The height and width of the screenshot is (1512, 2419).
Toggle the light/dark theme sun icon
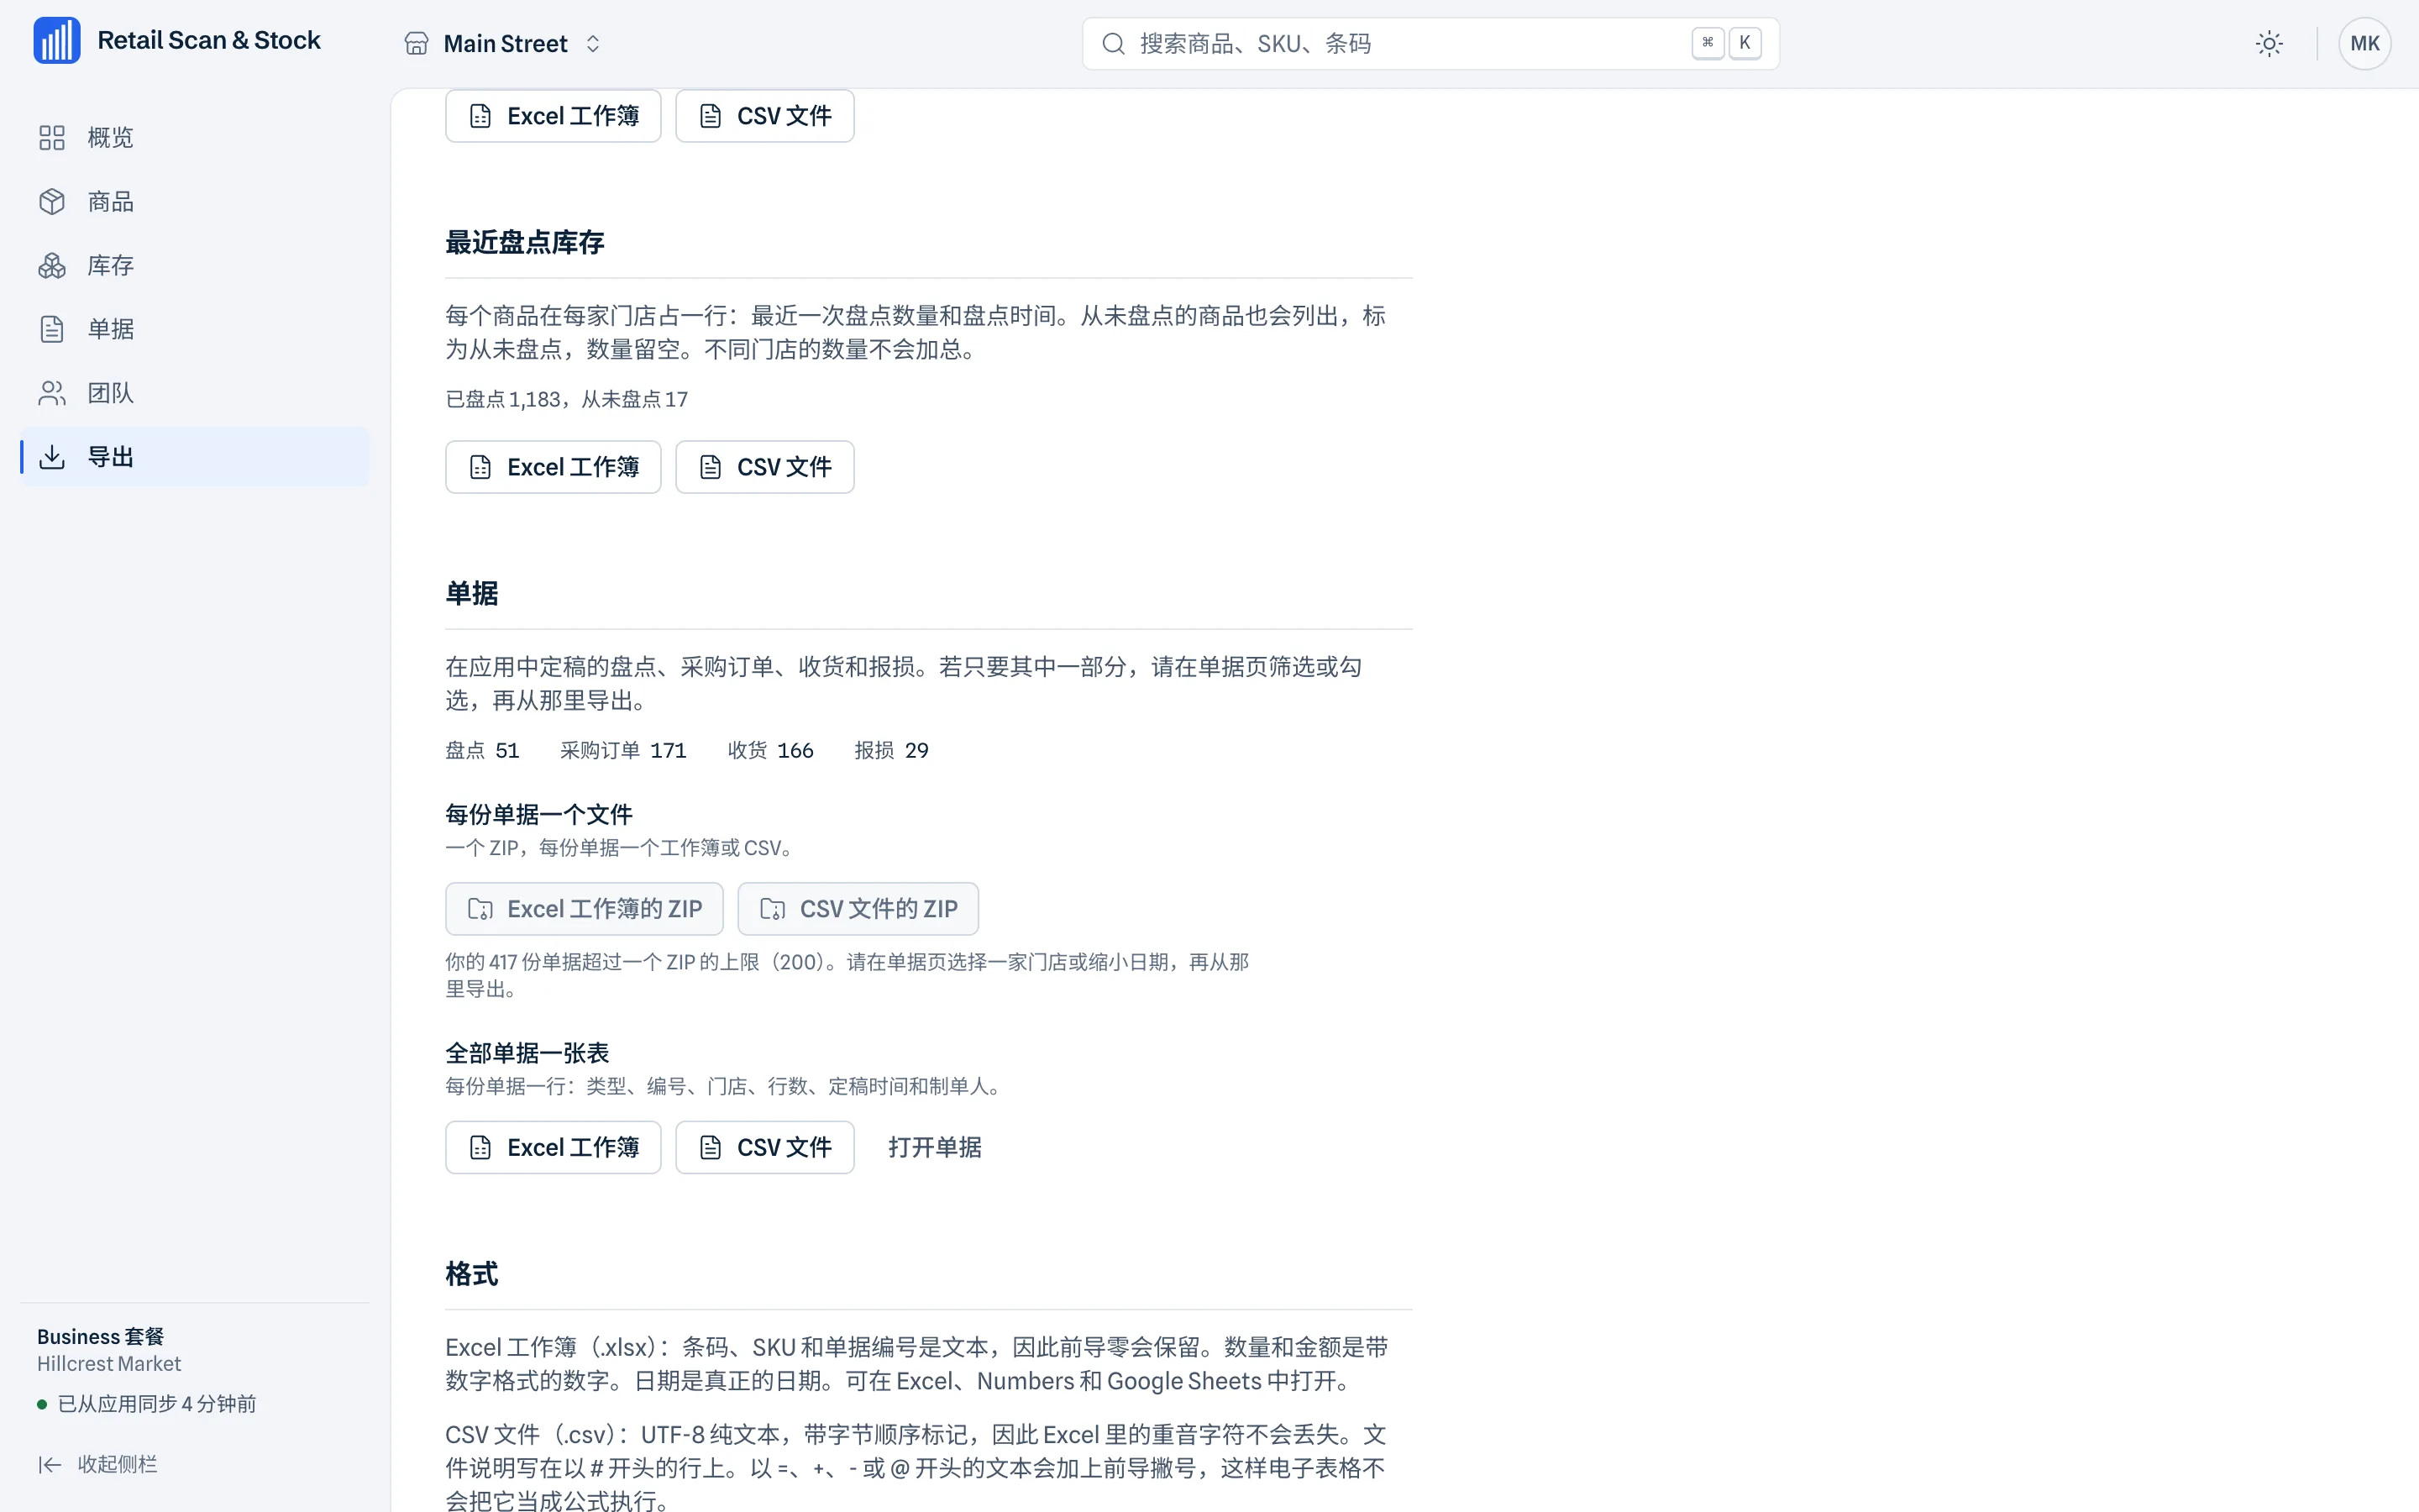[x=2269, y=44]
